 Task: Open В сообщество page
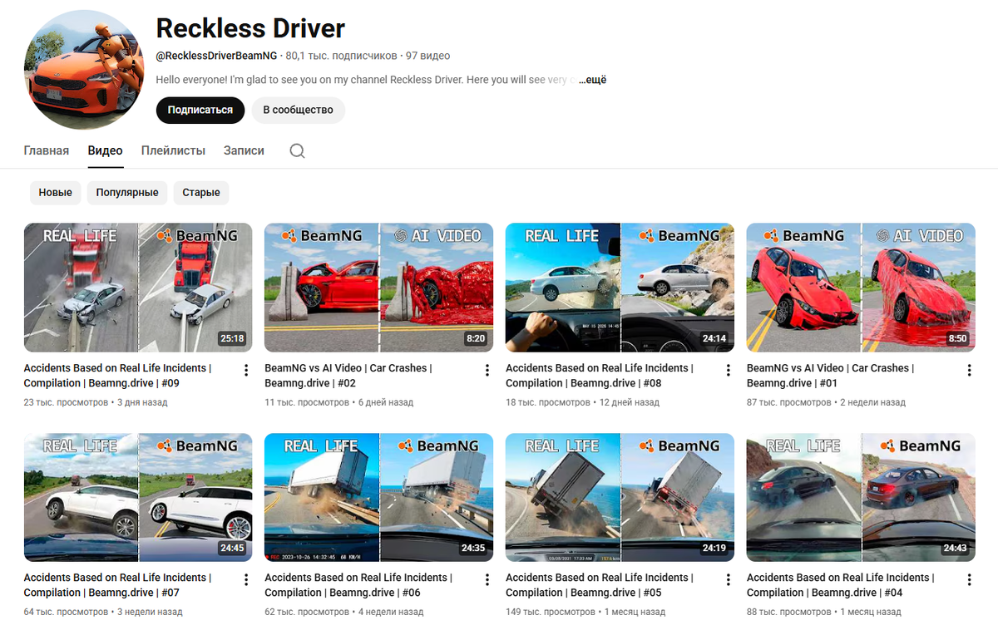[x=298, y=110]
